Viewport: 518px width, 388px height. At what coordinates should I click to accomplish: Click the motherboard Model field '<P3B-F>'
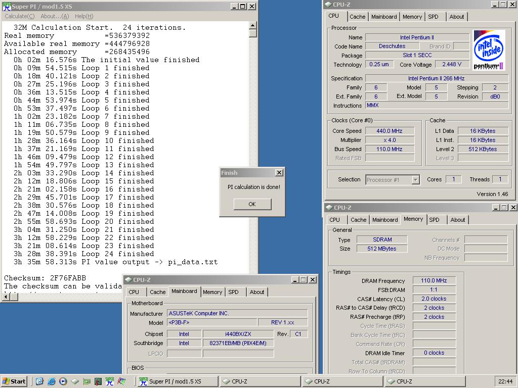click(212, 323)
